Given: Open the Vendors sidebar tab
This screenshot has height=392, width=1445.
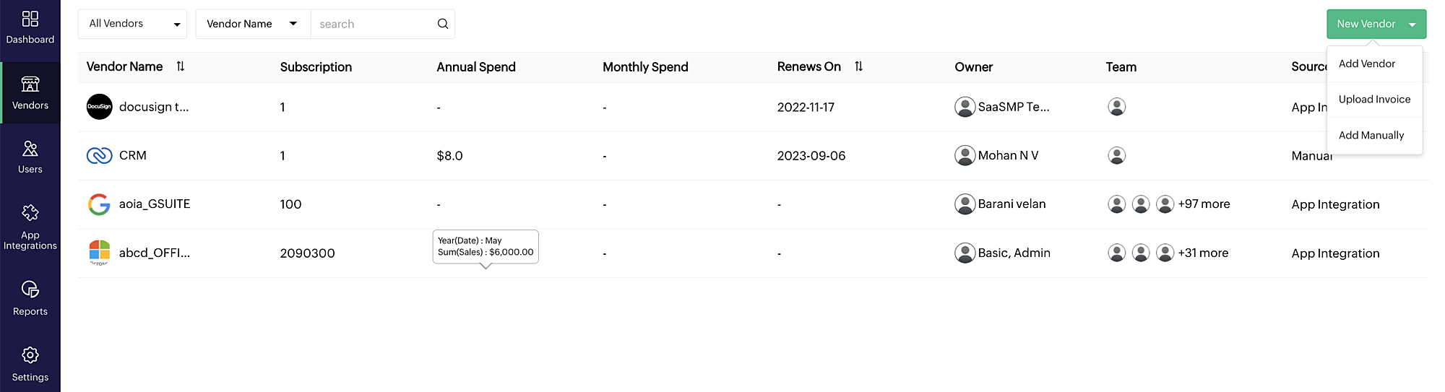Looking at the screenshot, I should point(30,92).
